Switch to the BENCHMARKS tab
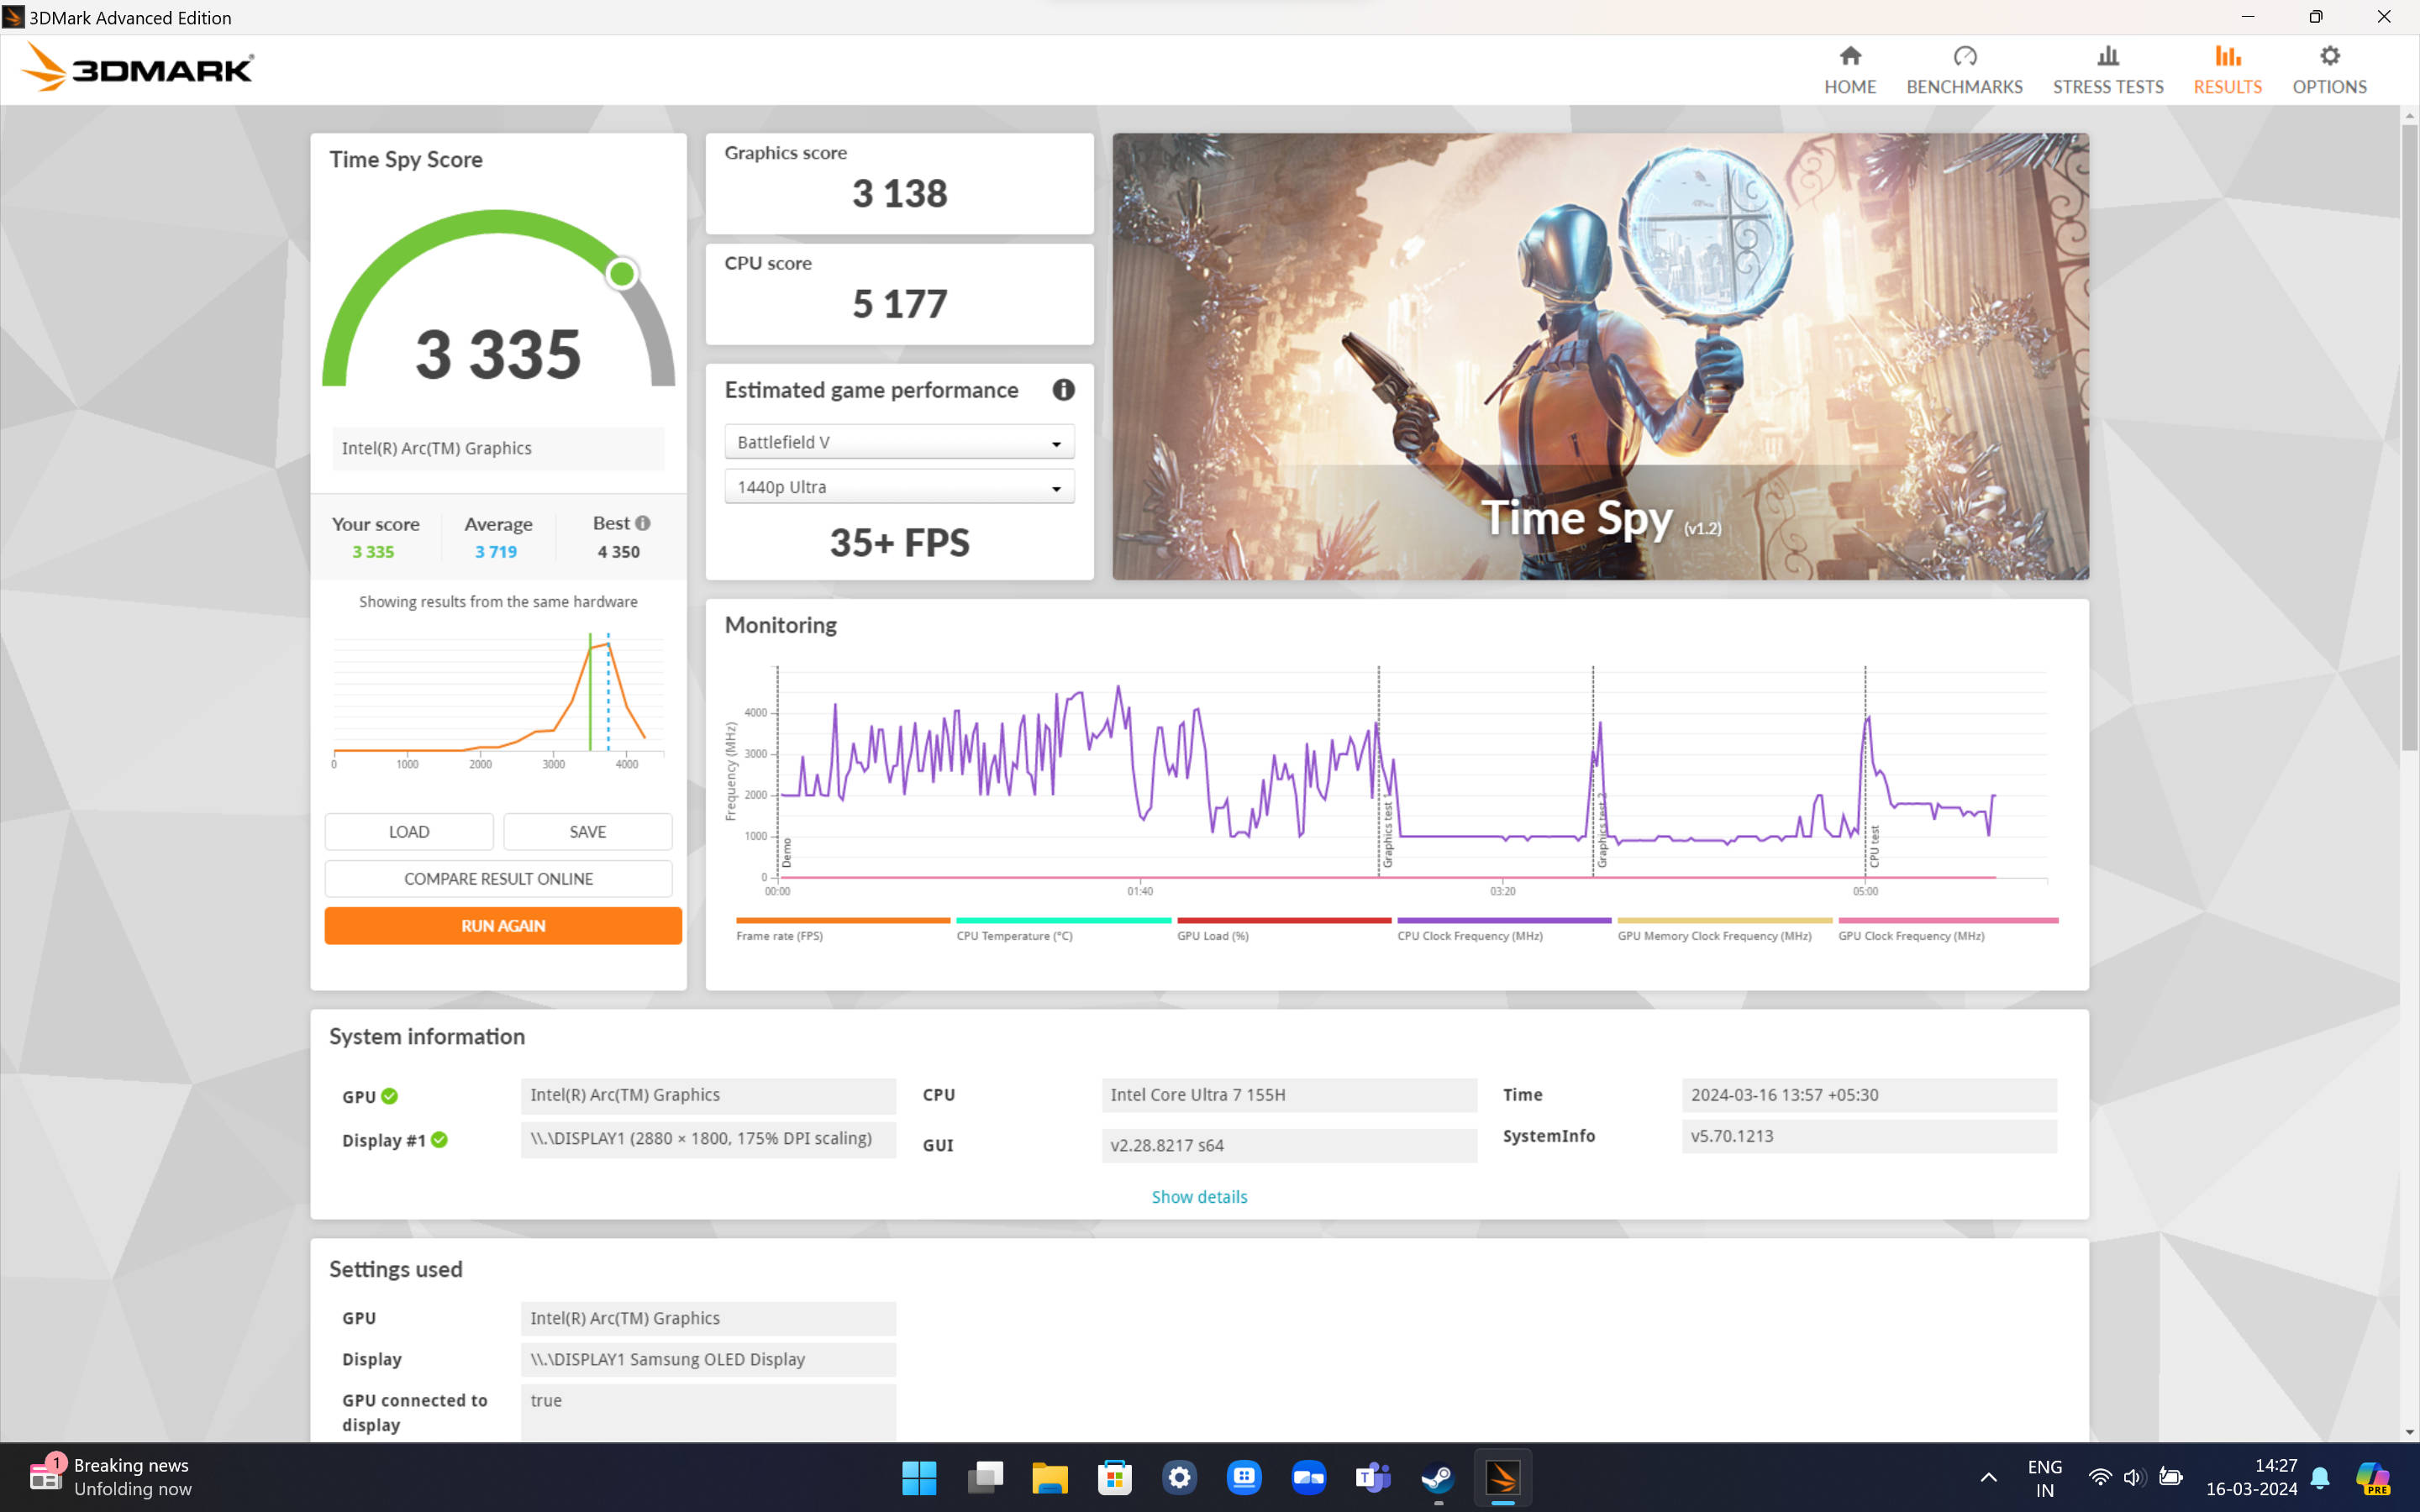 [x=1964, y=70]
